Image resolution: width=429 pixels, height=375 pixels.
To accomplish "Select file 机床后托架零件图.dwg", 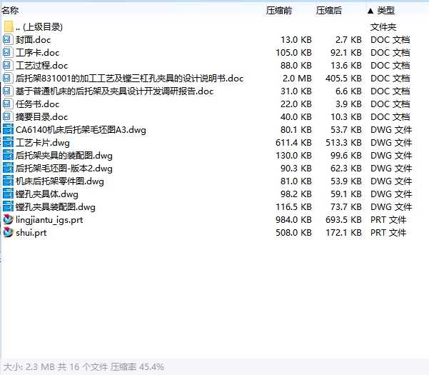I will pyautogui.click(x=60, y=181).
